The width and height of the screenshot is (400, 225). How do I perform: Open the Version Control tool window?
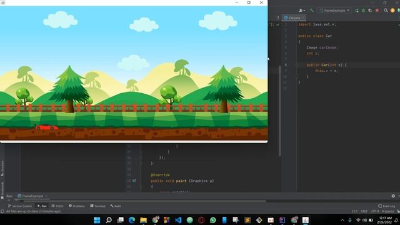(20, 206)
